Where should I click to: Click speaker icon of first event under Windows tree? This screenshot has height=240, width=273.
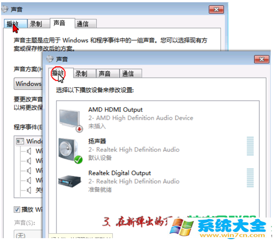(x=29, y=151)
